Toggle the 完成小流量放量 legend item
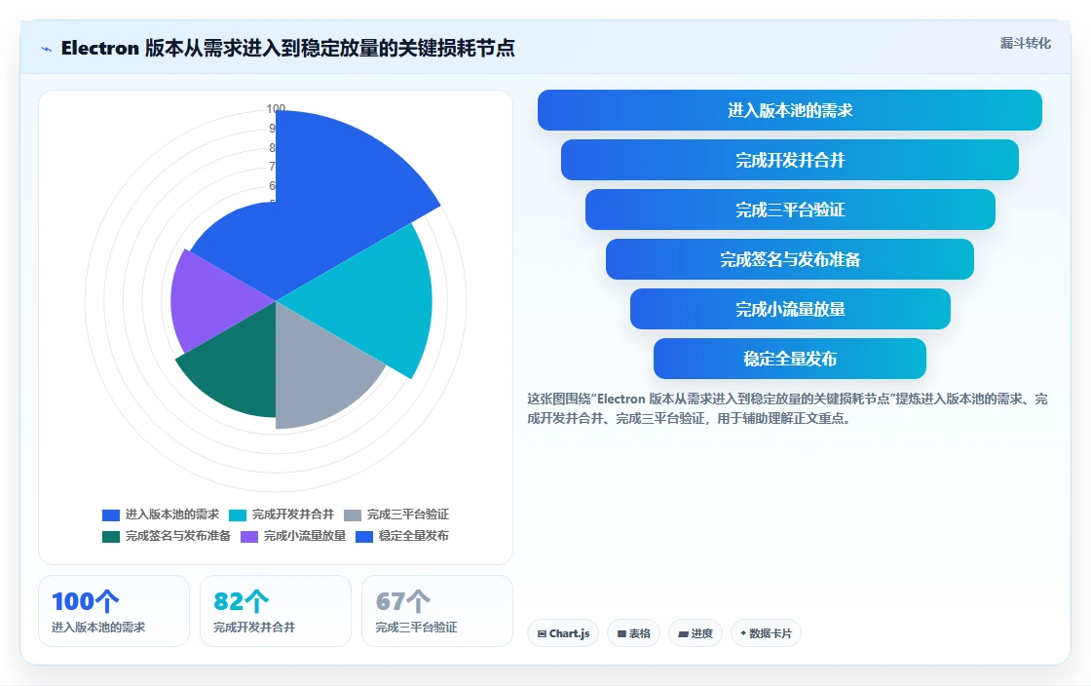 [293, 536]
